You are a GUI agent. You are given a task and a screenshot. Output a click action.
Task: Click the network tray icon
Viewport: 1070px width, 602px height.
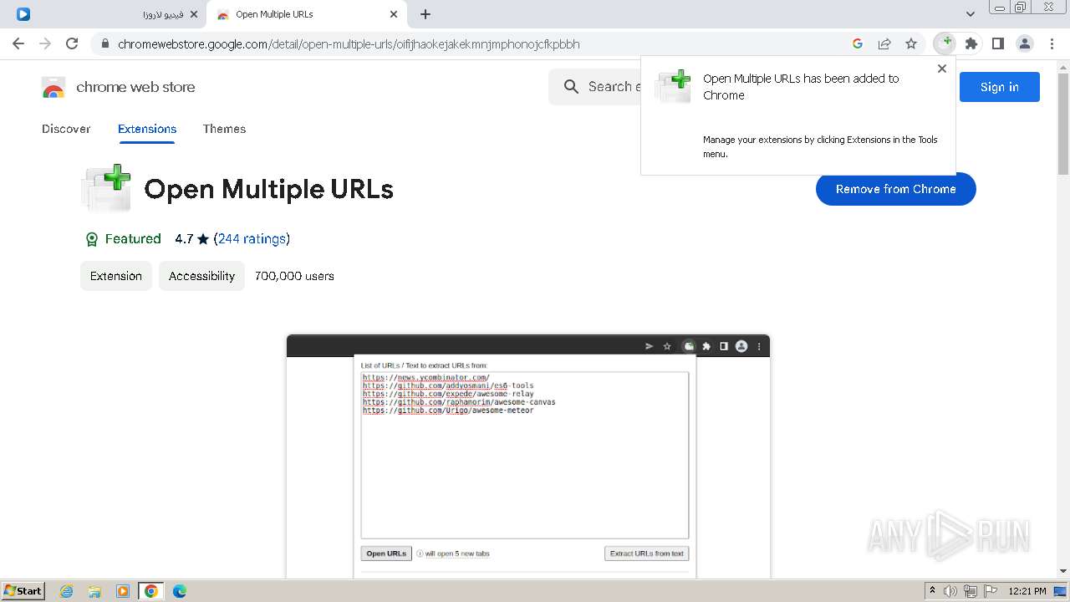(x=971, y=591)
